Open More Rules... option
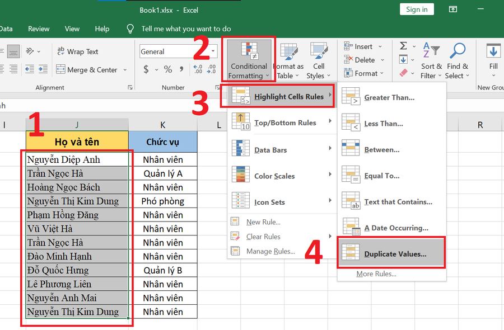Image resolution: width=504 pixels, height=330 pixels. 391,274
